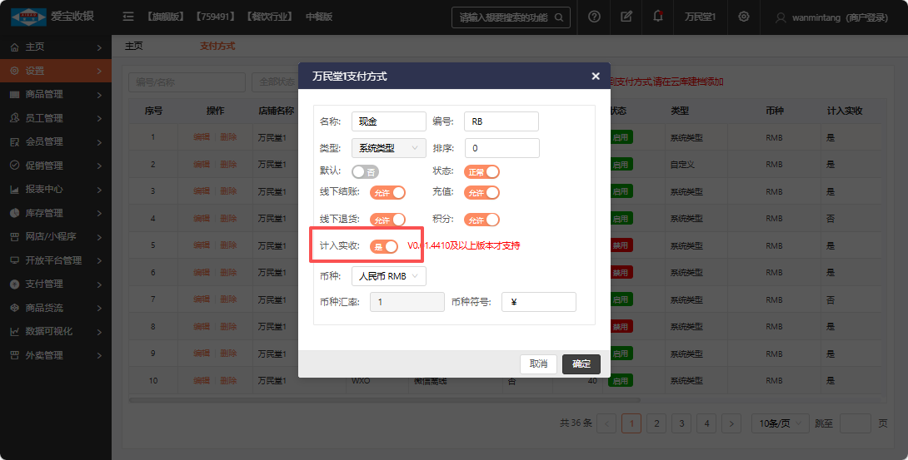Click the 取消 button
This screenshot has width=908, height=460.
tap(538, 364)
